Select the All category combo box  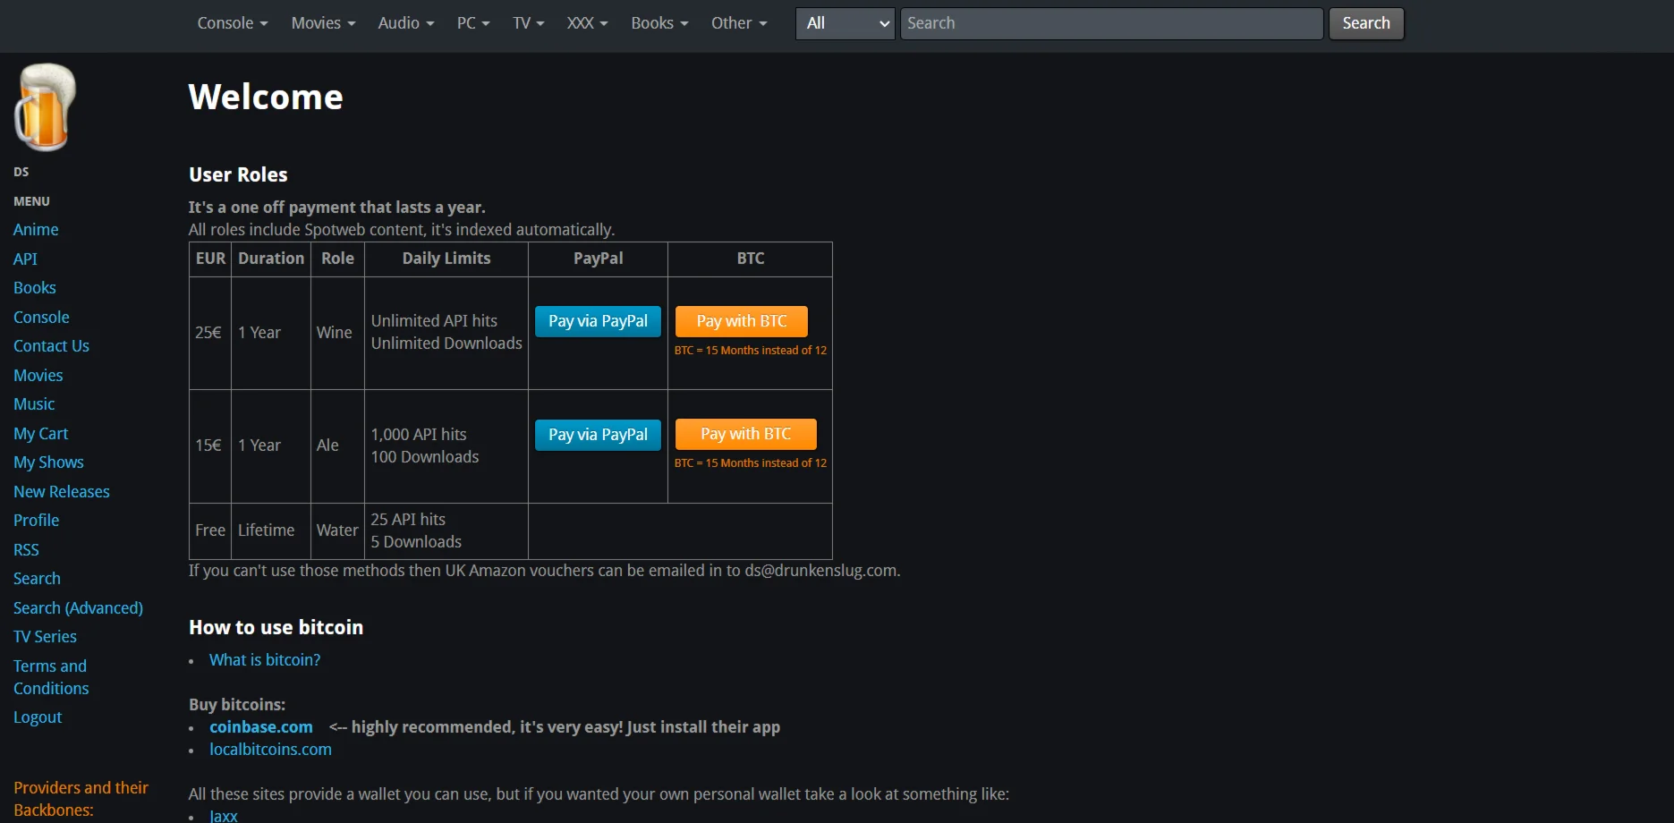click(845, 23)
